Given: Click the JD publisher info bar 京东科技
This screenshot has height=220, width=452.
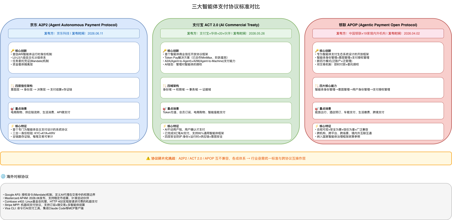Looking at the screenshot, I should (x=74, y=33).
